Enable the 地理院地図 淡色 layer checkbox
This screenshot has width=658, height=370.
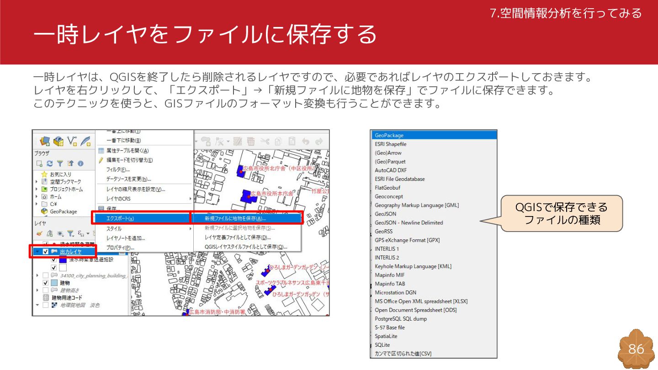[45, 305]
